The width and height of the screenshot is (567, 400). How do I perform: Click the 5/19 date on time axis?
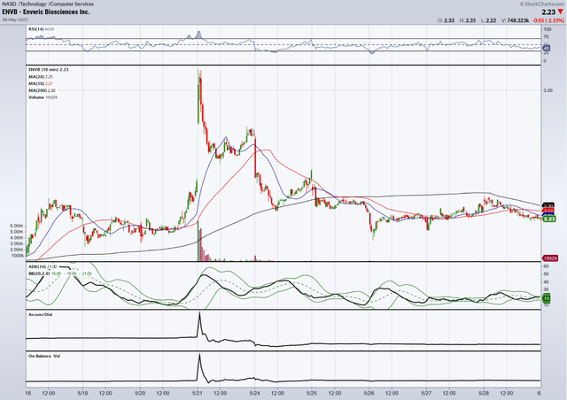pyautogui.click(x=82, y=393)
